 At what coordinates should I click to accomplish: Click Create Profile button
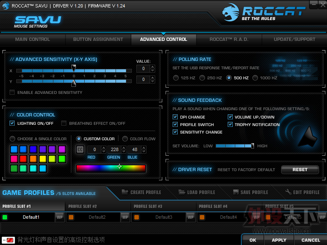point(142,192)
